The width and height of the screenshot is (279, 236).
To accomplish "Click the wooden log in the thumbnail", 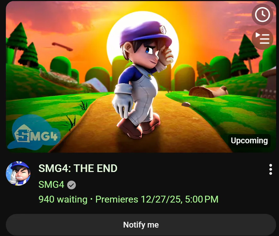I will click(208, 92).
